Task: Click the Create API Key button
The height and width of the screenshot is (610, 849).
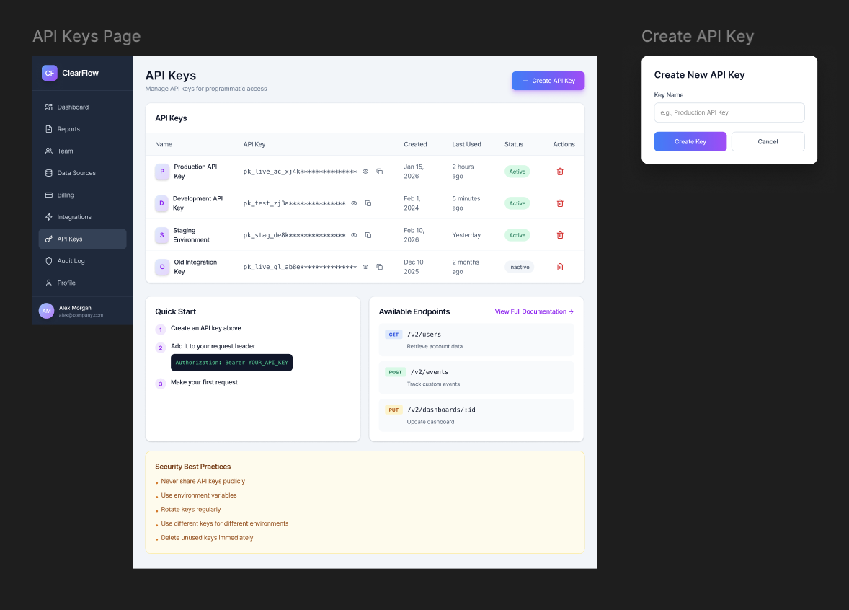Action: [x=548, y=81]
